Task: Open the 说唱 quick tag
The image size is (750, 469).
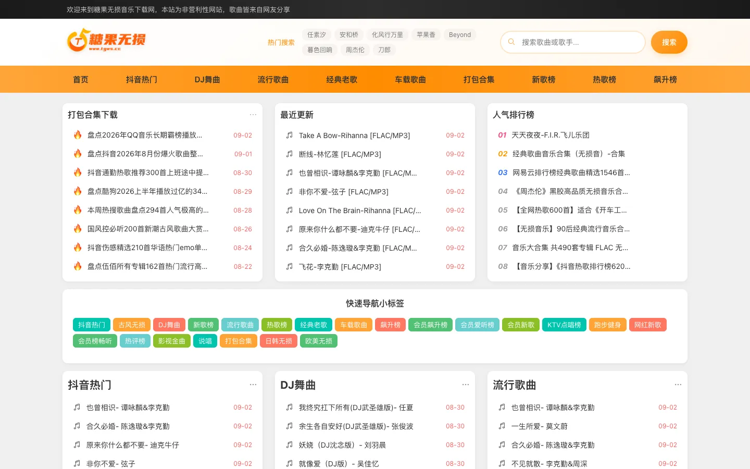Action: (x=205, y=341)
